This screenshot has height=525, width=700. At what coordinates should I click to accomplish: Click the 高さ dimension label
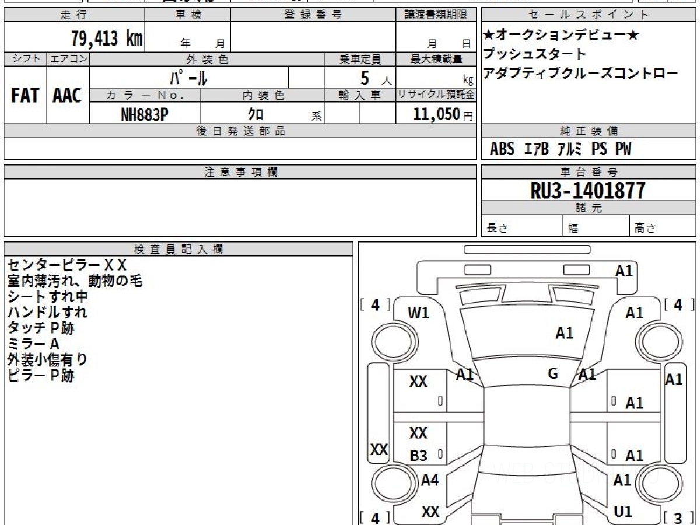(x=646, y=229)
